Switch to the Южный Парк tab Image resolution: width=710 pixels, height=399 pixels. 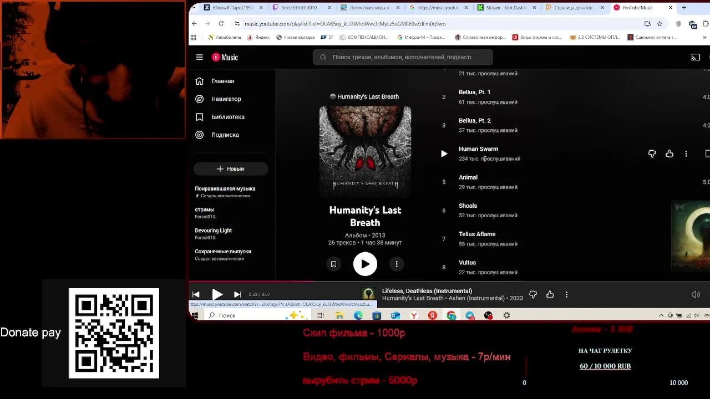pyautogui.click(x=232, y=8)
